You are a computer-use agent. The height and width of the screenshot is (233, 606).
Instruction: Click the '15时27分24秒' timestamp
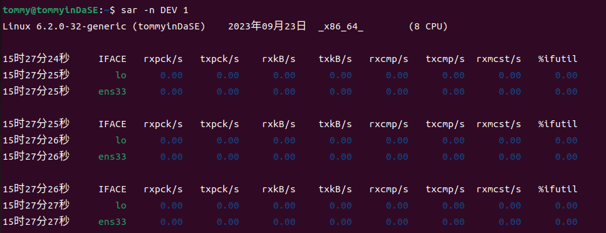click(x=36, y=59)
